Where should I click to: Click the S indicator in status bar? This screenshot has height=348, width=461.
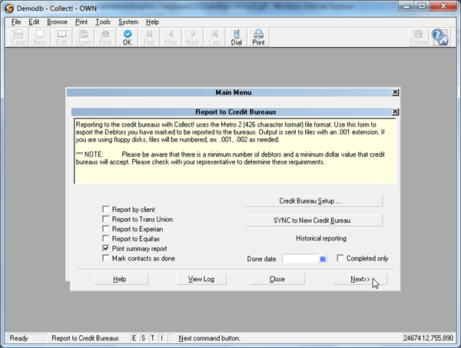point(144,338)
